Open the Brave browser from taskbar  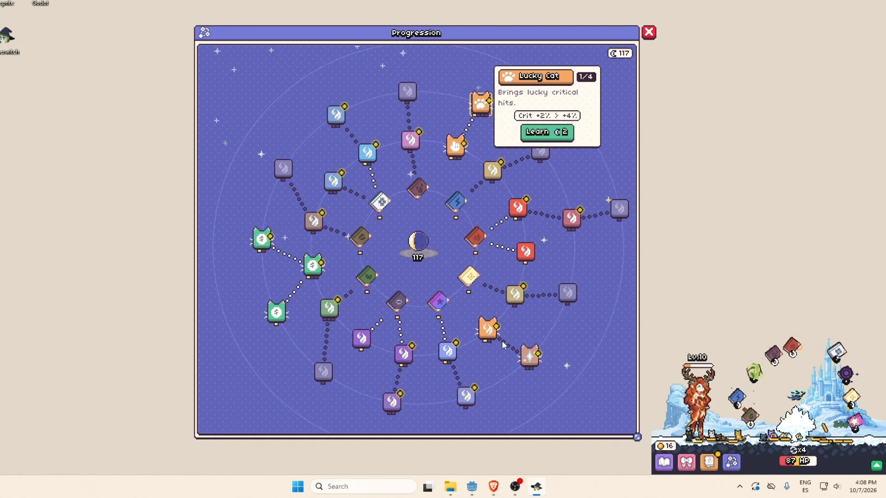point(493,486)
